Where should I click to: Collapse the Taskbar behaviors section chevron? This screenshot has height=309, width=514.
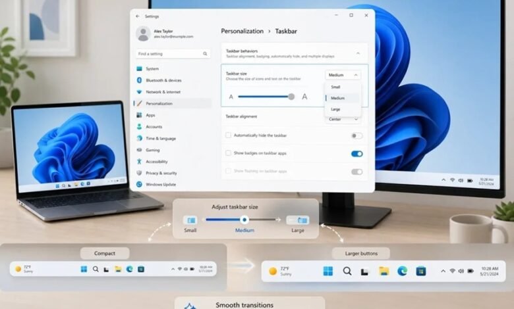358,53
